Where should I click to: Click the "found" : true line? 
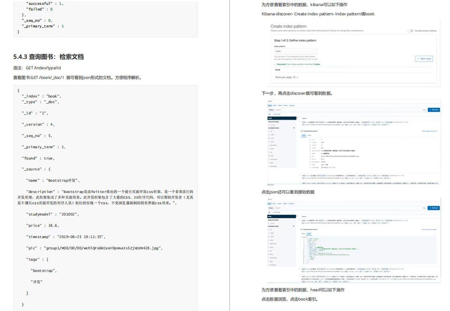tap(38, 158)
